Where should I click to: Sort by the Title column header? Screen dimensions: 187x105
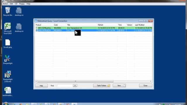click(x=82, y=25)
